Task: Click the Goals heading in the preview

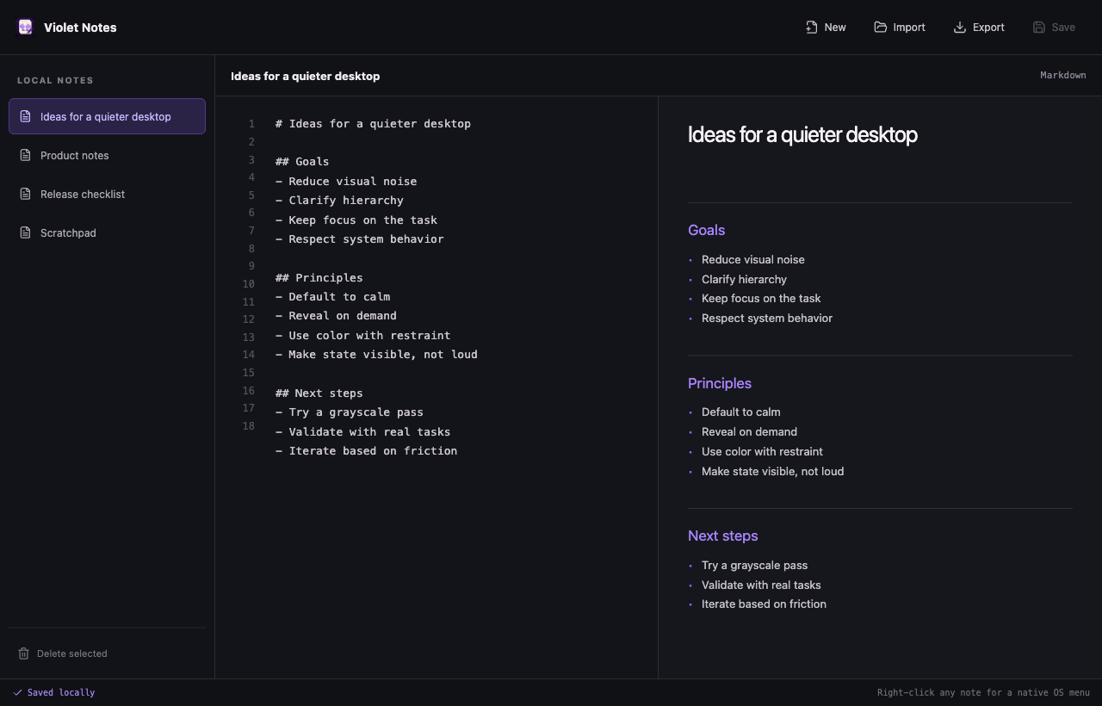Action: click(706, 230)
